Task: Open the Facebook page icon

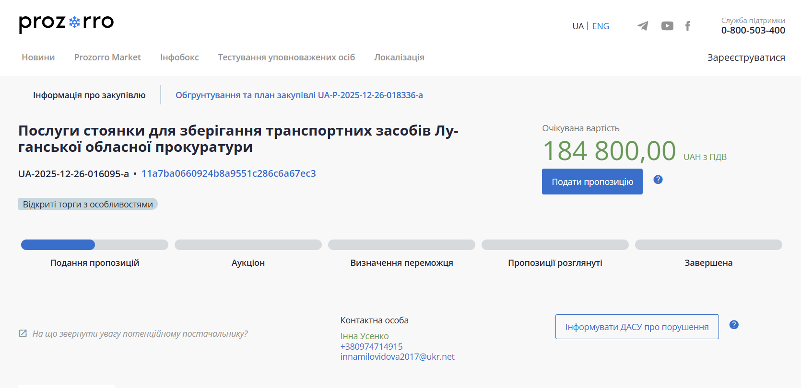Action: click(x=687, y=26)
